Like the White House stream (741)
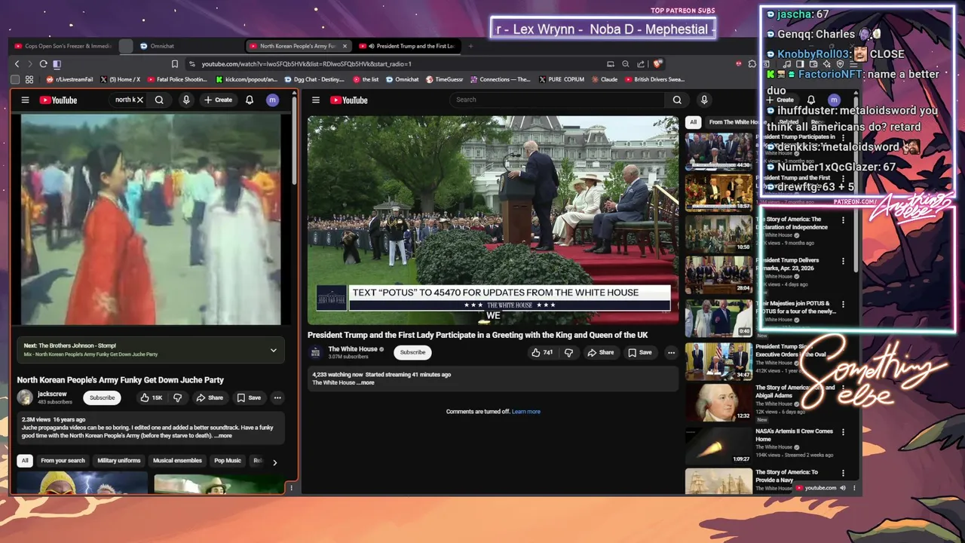 pyautogui.click(x=541, y=352)
